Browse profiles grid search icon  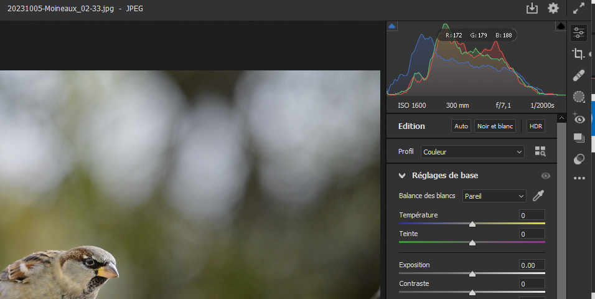pyautogui.click(x=540, y=151)
